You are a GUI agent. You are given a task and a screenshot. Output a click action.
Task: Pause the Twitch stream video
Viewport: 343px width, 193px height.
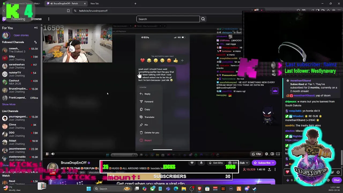(x=47, y=154)
